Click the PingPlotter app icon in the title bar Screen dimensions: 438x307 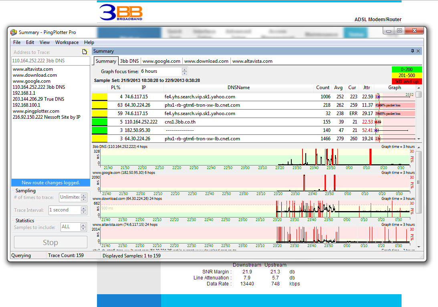tap(14, 32)
